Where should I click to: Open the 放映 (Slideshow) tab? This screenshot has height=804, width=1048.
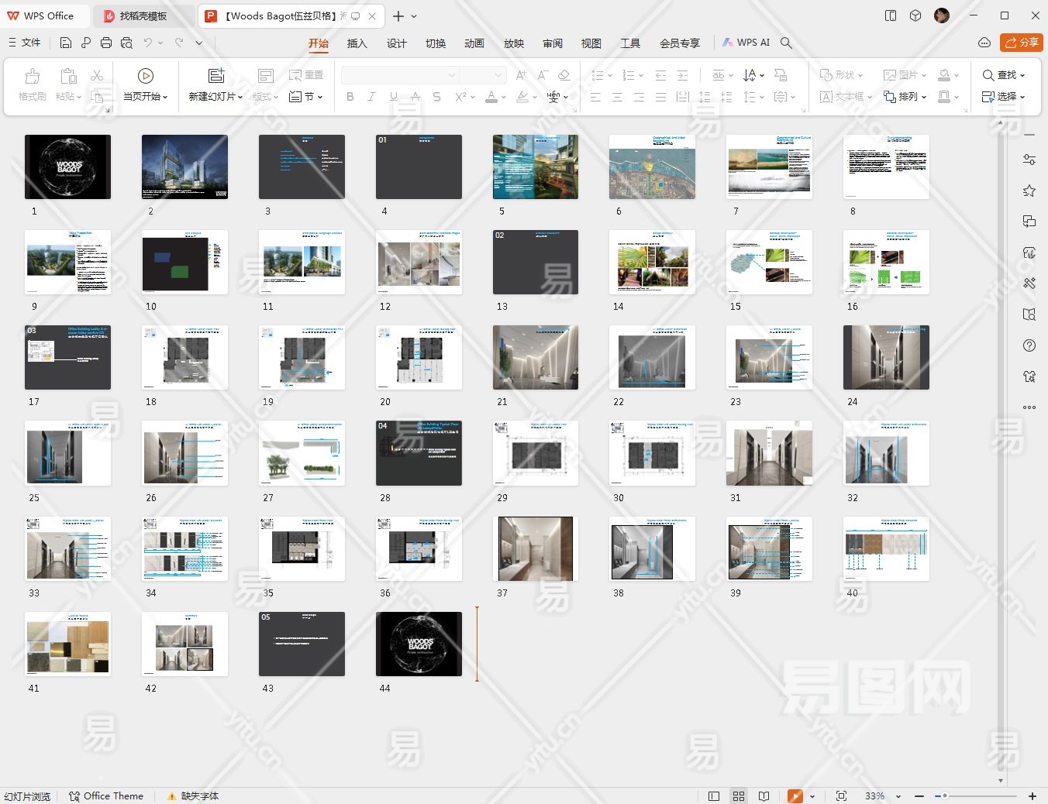(514, 43)
